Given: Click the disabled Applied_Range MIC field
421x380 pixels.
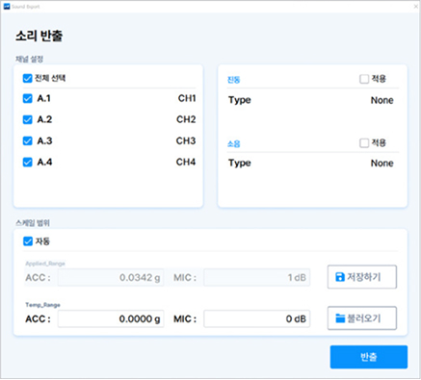Looking at the screenshot, I should [x=256, y=277].
